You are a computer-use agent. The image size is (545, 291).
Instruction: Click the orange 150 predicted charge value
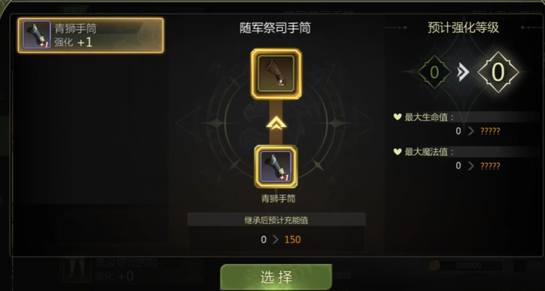pos(293,240)
